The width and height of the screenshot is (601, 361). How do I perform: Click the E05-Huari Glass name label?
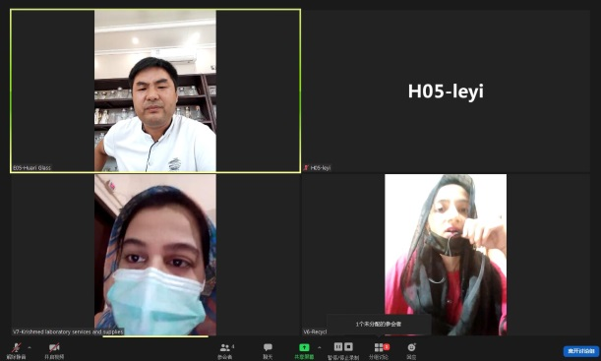(x=31, y=168)
